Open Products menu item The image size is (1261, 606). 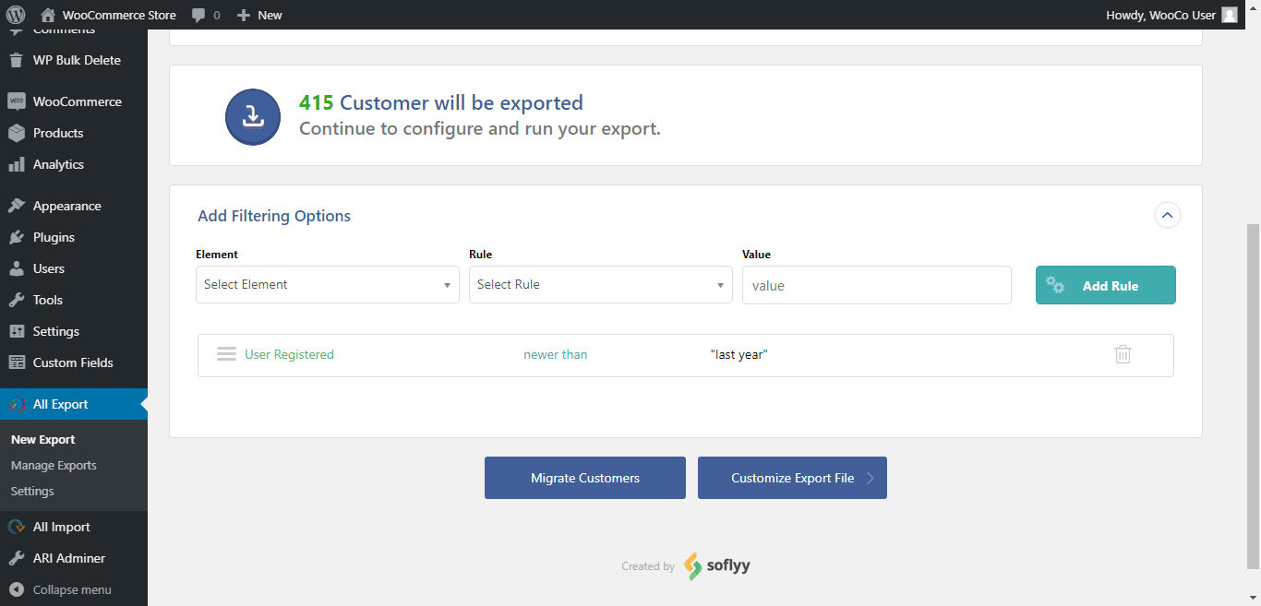[x=74, y=133]
